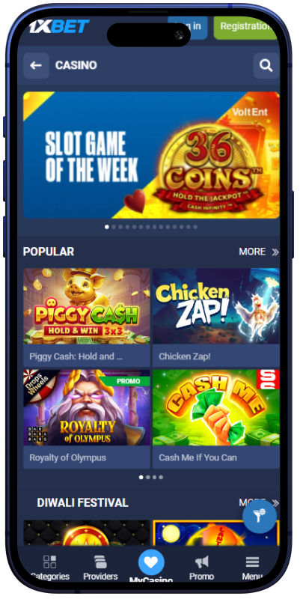Click the Log in button
This screenshot has width=303, height=599.
[188, 27]
